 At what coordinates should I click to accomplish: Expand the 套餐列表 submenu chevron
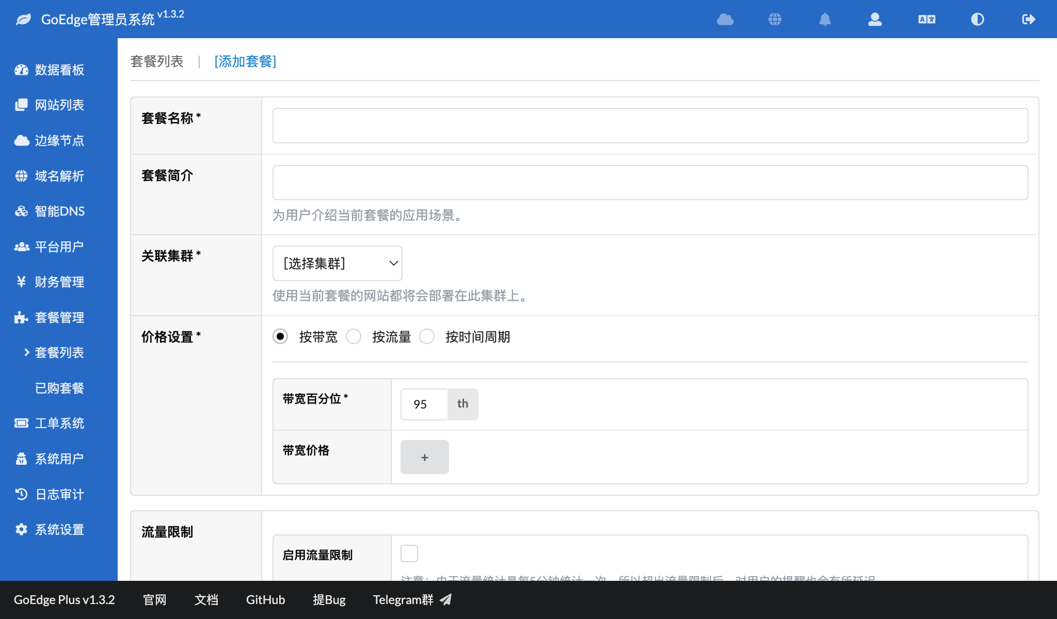coord(27,352)
